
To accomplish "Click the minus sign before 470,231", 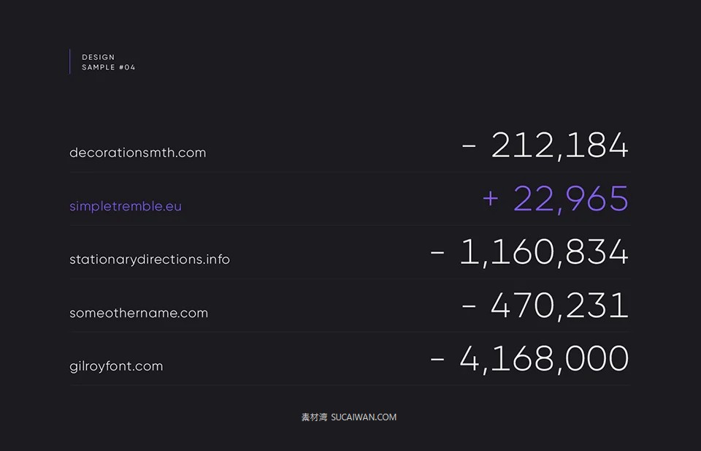I will coord(469,306).
